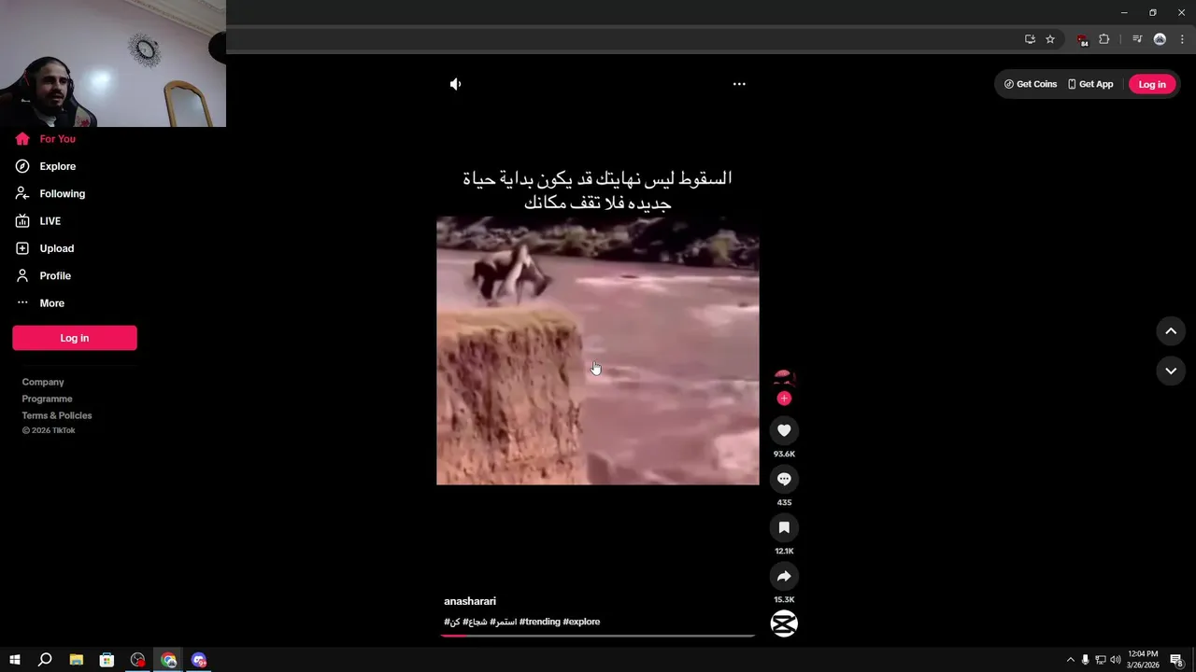This screenshot has width=1196, height=672.
Task: Open the #trending hashtag link
Action: click(x=540, y=622)
